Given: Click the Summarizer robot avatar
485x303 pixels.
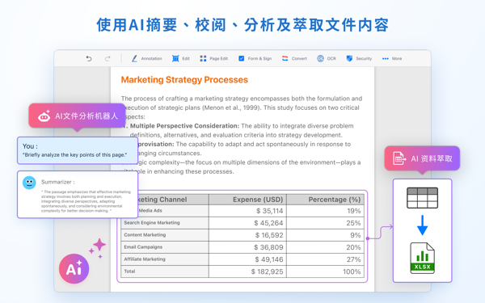Looking at the screenshot, I should tap(29, 183).
